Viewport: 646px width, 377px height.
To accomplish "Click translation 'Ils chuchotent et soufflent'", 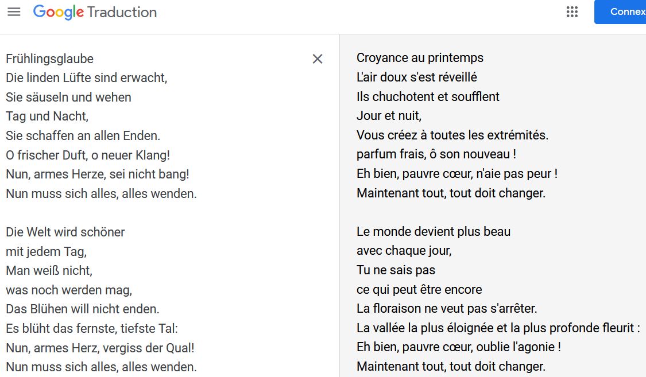I will (x=428, y=97).
